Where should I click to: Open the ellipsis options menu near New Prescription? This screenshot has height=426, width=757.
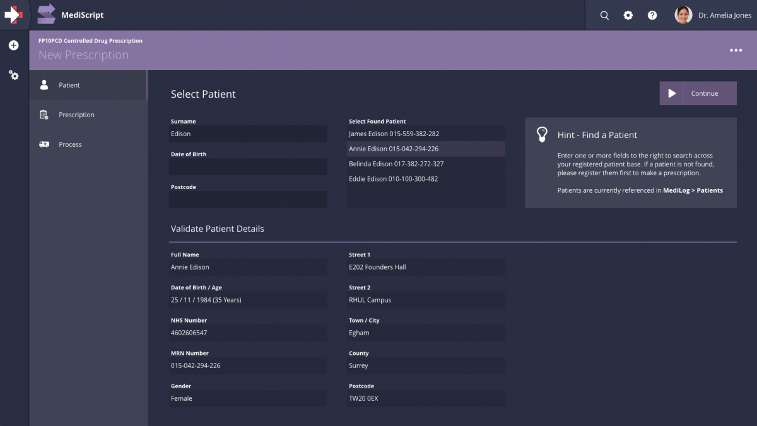(736, 50)
